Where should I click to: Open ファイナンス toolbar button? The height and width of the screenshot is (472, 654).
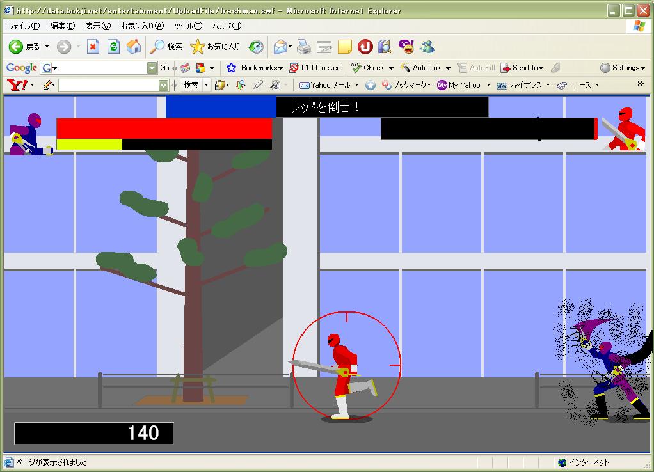click(519, 85)
